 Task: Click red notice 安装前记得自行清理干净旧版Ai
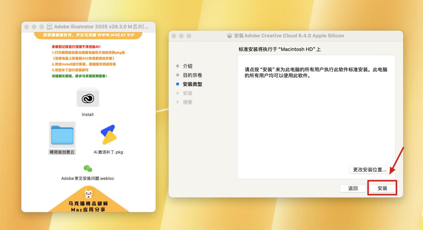pos(76,47)
